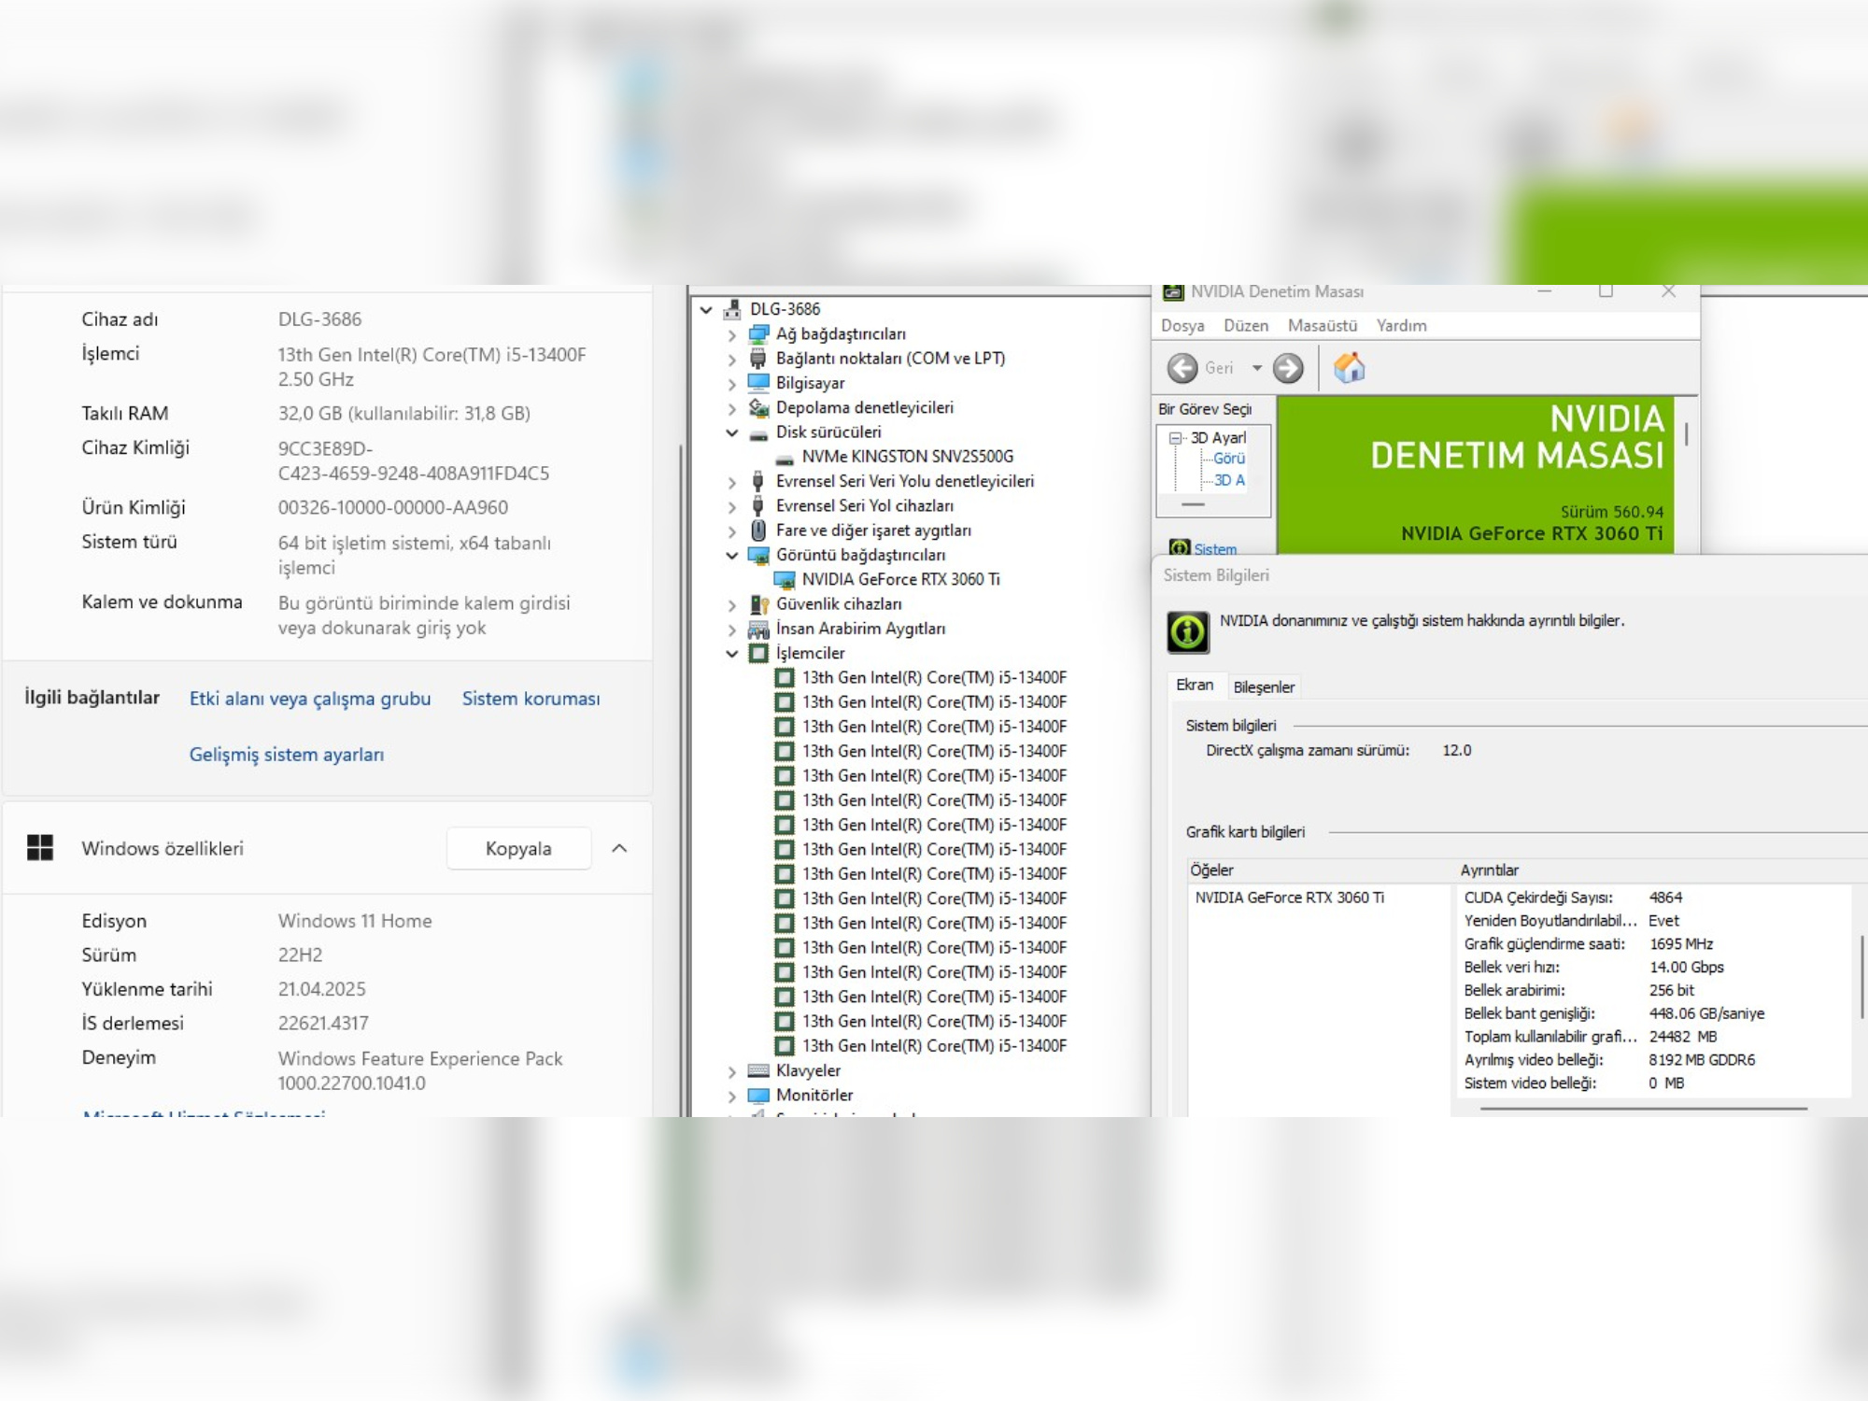Image resolution: width=1868 pixels, height=1401 pixels.
Task: Expand Ağ bağdaştırıcıları node
Action: tap(732, 334)
